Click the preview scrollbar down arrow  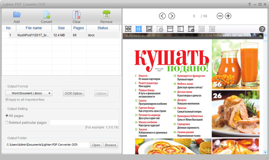tap(265, 152)
